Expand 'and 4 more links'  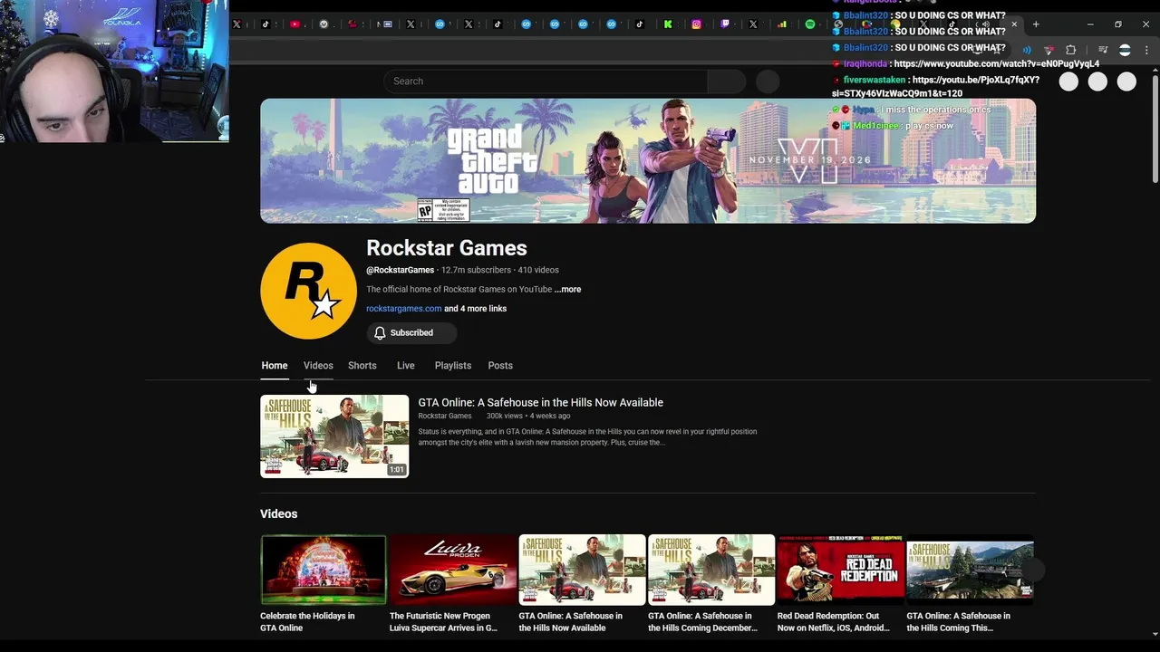tap(475, 309)
